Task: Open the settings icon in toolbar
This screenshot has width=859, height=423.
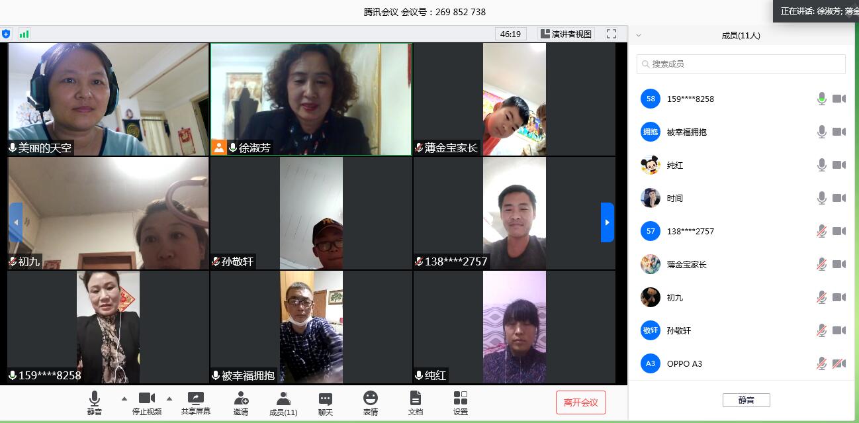Action: (x=461, y=398)
